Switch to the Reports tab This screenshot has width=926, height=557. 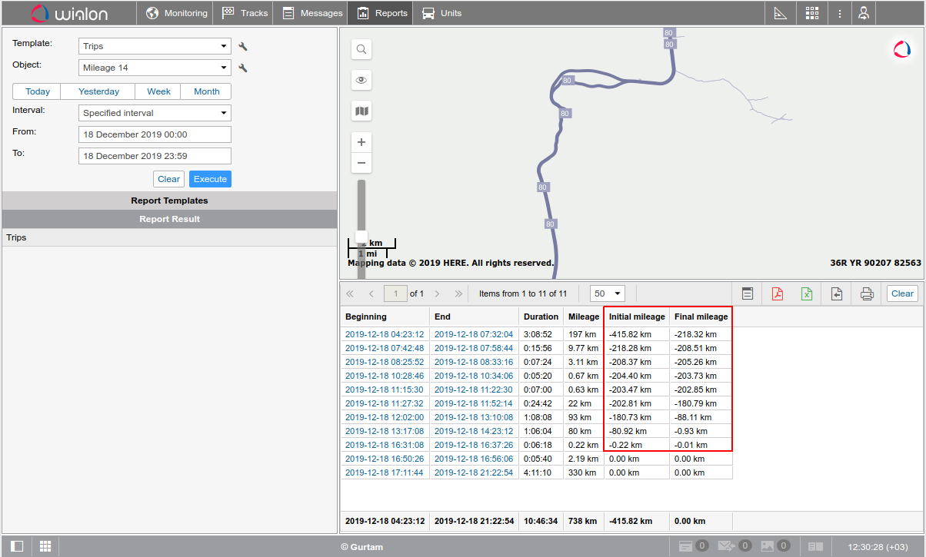381,13
